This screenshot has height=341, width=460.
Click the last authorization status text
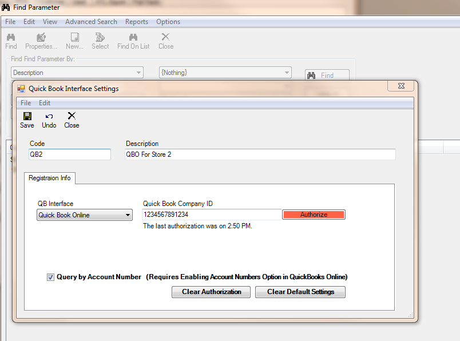click(197, 226)
